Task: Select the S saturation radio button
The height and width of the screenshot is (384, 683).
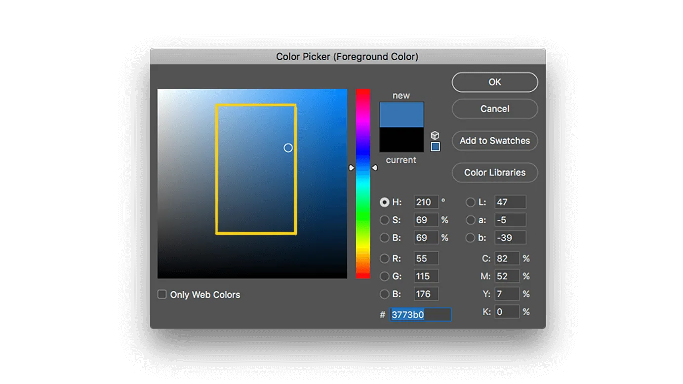Action: (x=385, y=220)
